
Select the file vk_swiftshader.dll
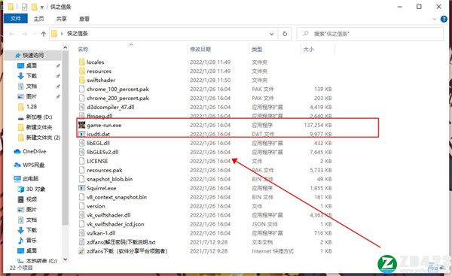(x=108, y=215)
